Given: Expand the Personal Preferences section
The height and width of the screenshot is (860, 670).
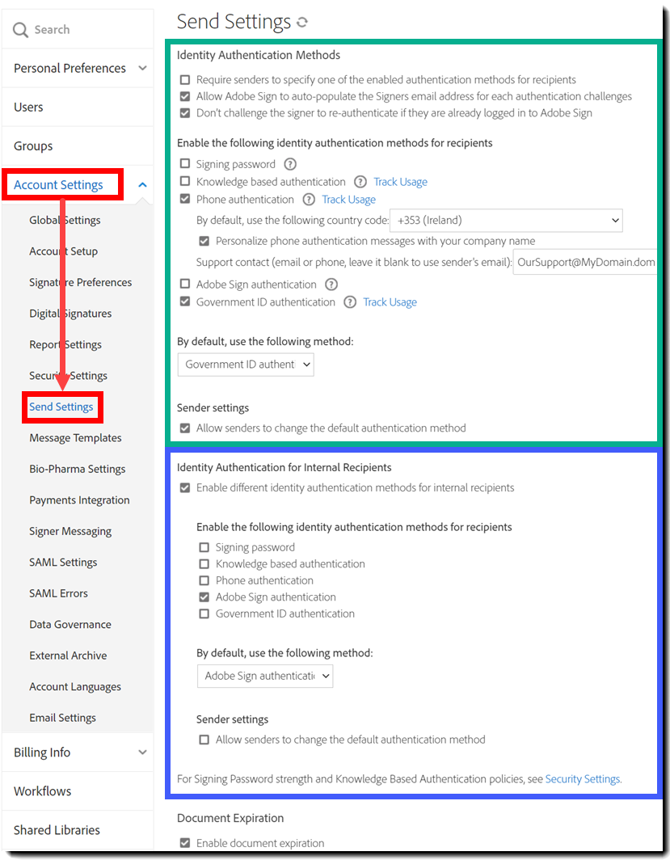Looking at the screenshot, I should point(142,69).
